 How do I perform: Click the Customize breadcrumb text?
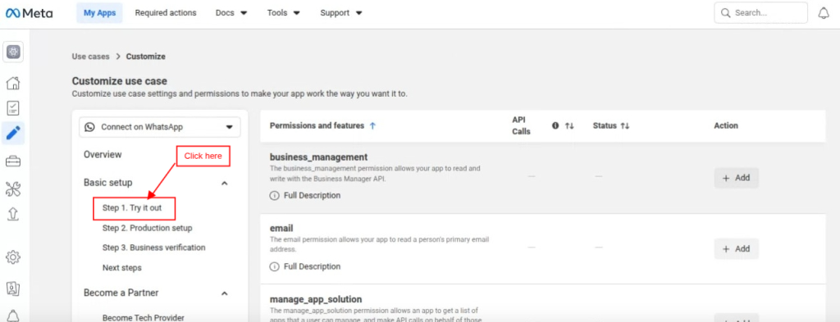click(146, 57)
